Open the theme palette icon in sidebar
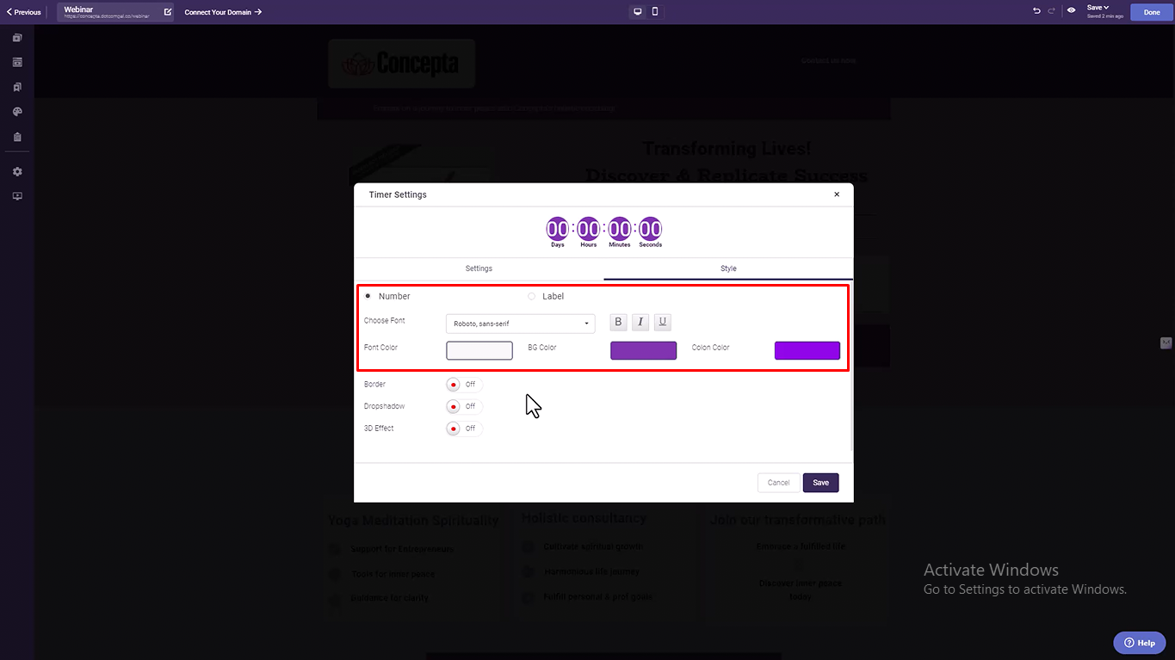Image resolution: width=1175 pixels, height=660 pixels. 17,112
